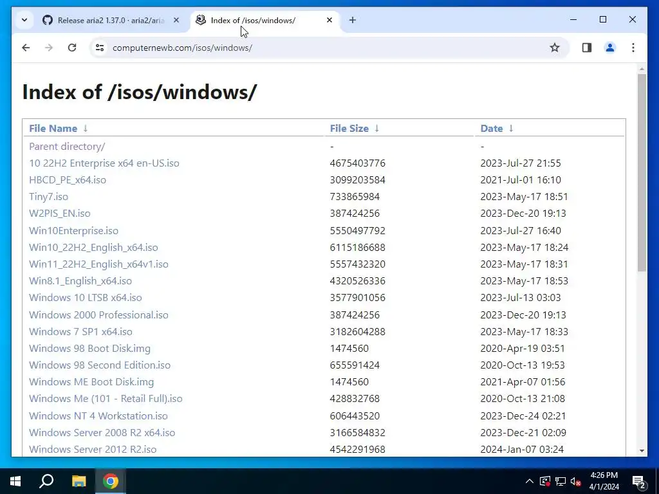Download 10 22H2 Enterprise x64 en-US.iso
659x494 pixels.
coord(104,163)
